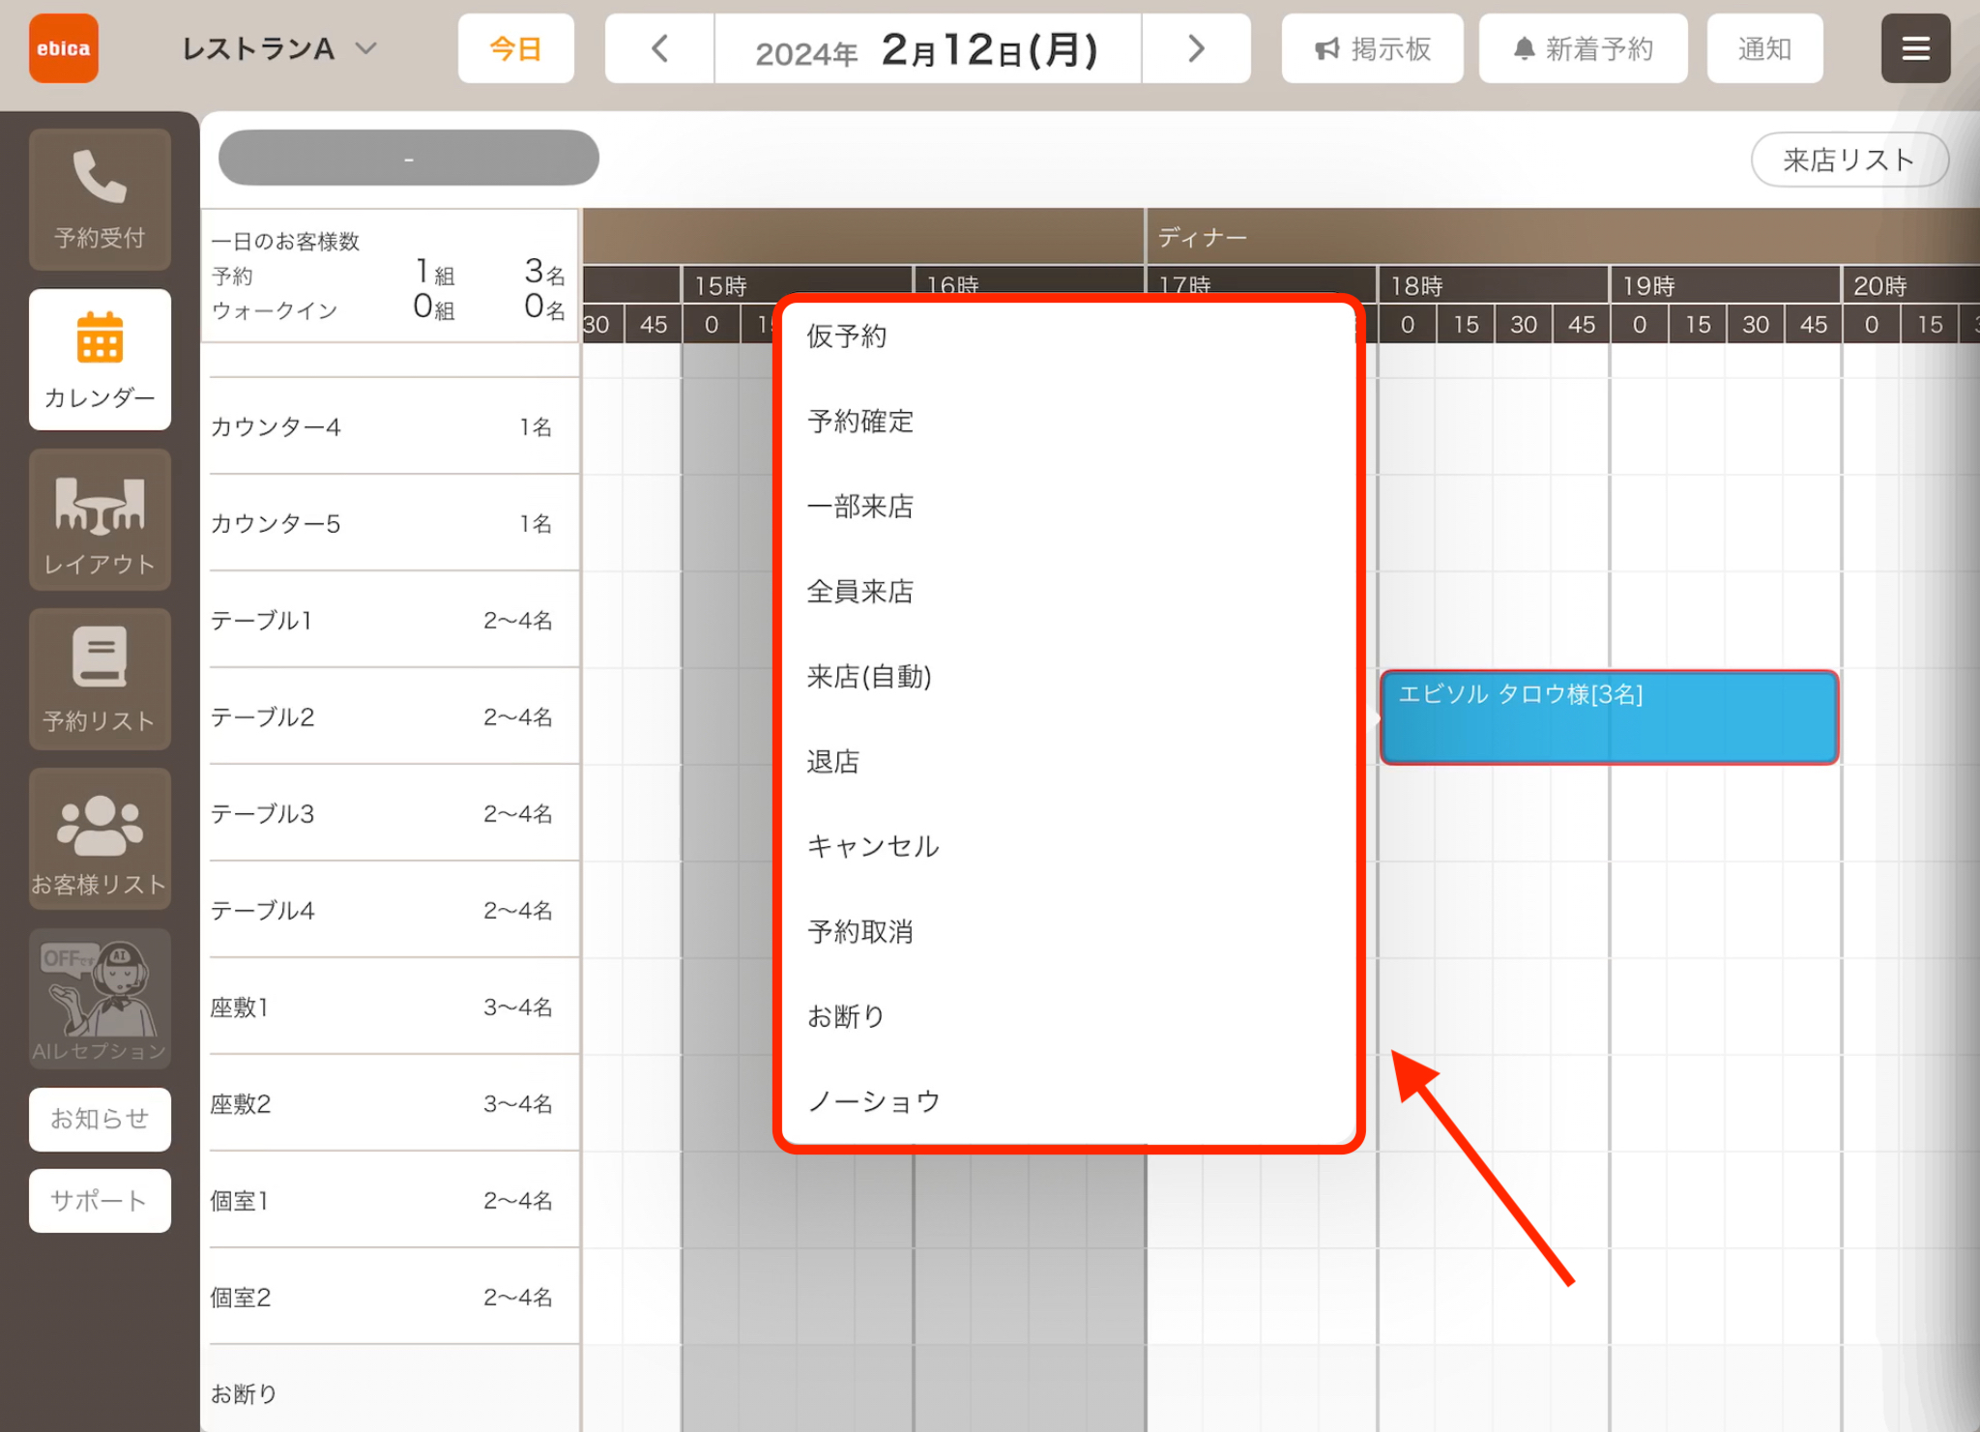The image size is (1980, 1432).
Task: Open 掲示板 bulletin board
Action: (x=1372, y=48)
